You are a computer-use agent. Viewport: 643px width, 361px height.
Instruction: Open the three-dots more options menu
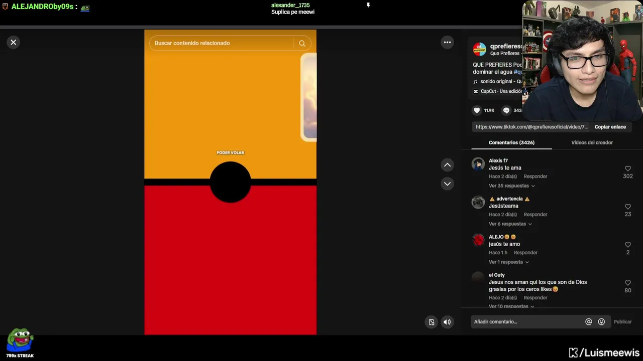pyautogui.click(x=447, y=42)
